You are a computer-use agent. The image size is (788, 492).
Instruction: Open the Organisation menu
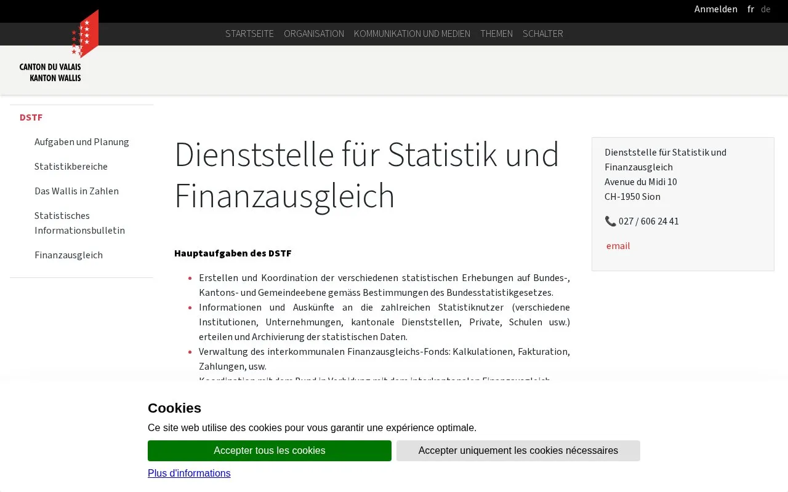click(x=314, y=34)
